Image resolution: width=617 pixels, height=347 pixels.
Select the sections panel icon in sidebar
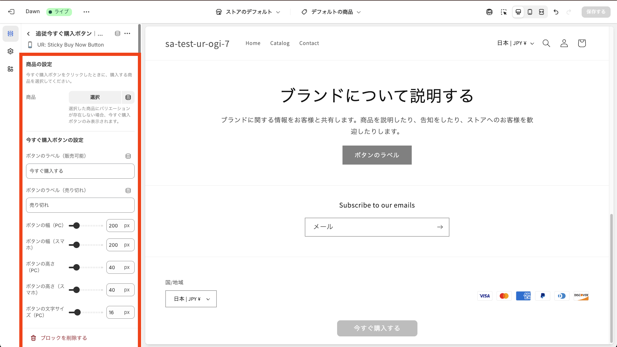point(10,33)
